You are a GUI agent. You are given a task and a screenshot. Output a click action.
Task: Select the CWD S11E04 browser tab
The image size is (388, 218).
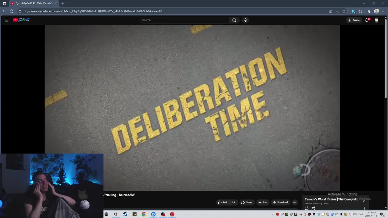[x=34, y=3]
